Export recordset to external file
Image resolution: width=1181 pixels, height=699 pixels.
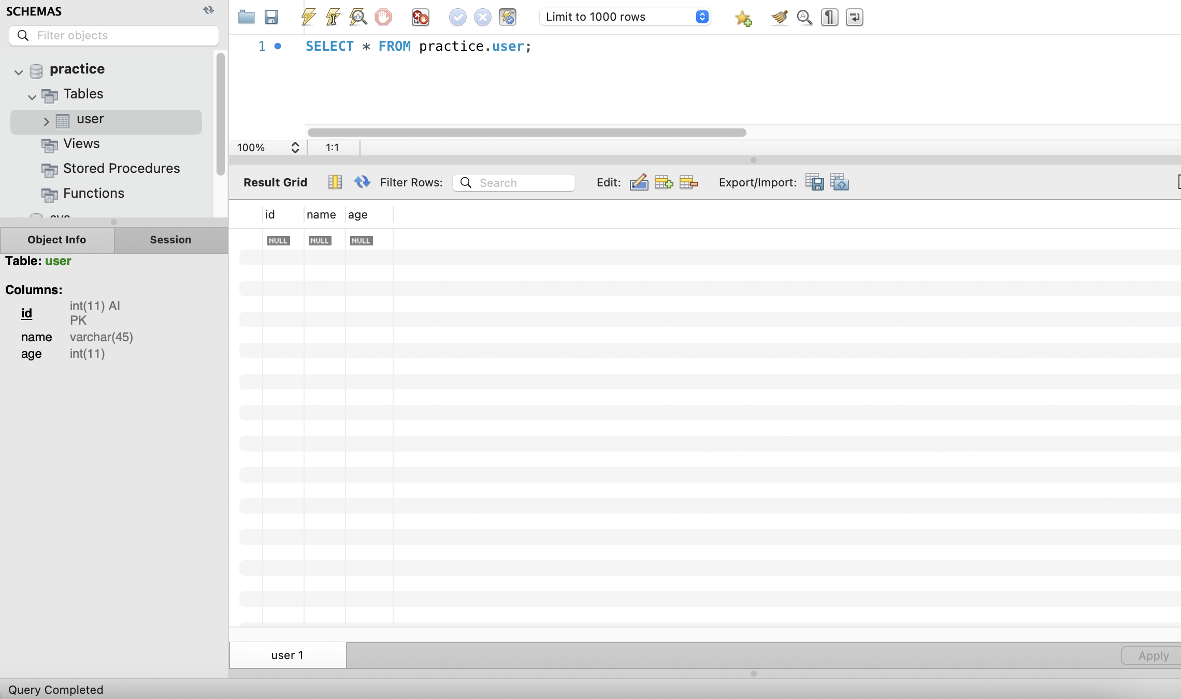[814, 182]
